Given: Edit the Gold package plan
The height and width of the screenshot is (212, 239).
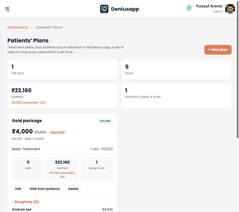Looking at the screenshot, I should [18, 189].
